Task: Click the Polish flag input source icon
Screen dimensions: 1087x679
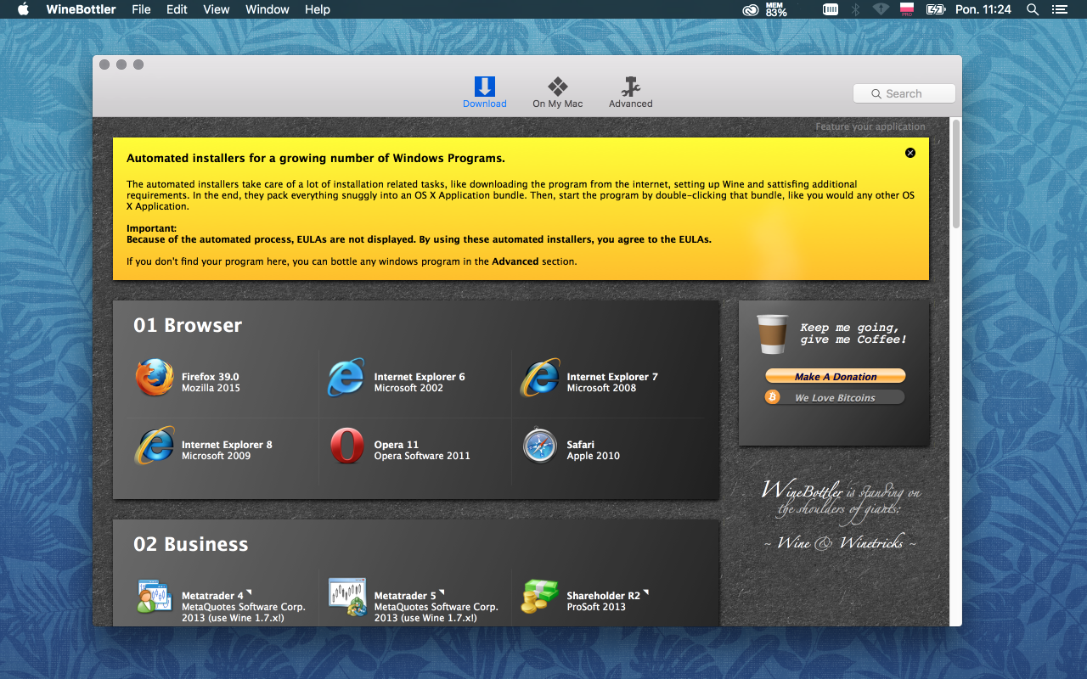Action: pyautogui.click(x=906, y=9)
